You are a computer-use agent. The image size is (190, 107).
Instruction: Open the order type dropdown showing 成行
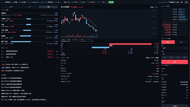coord(175,48)
